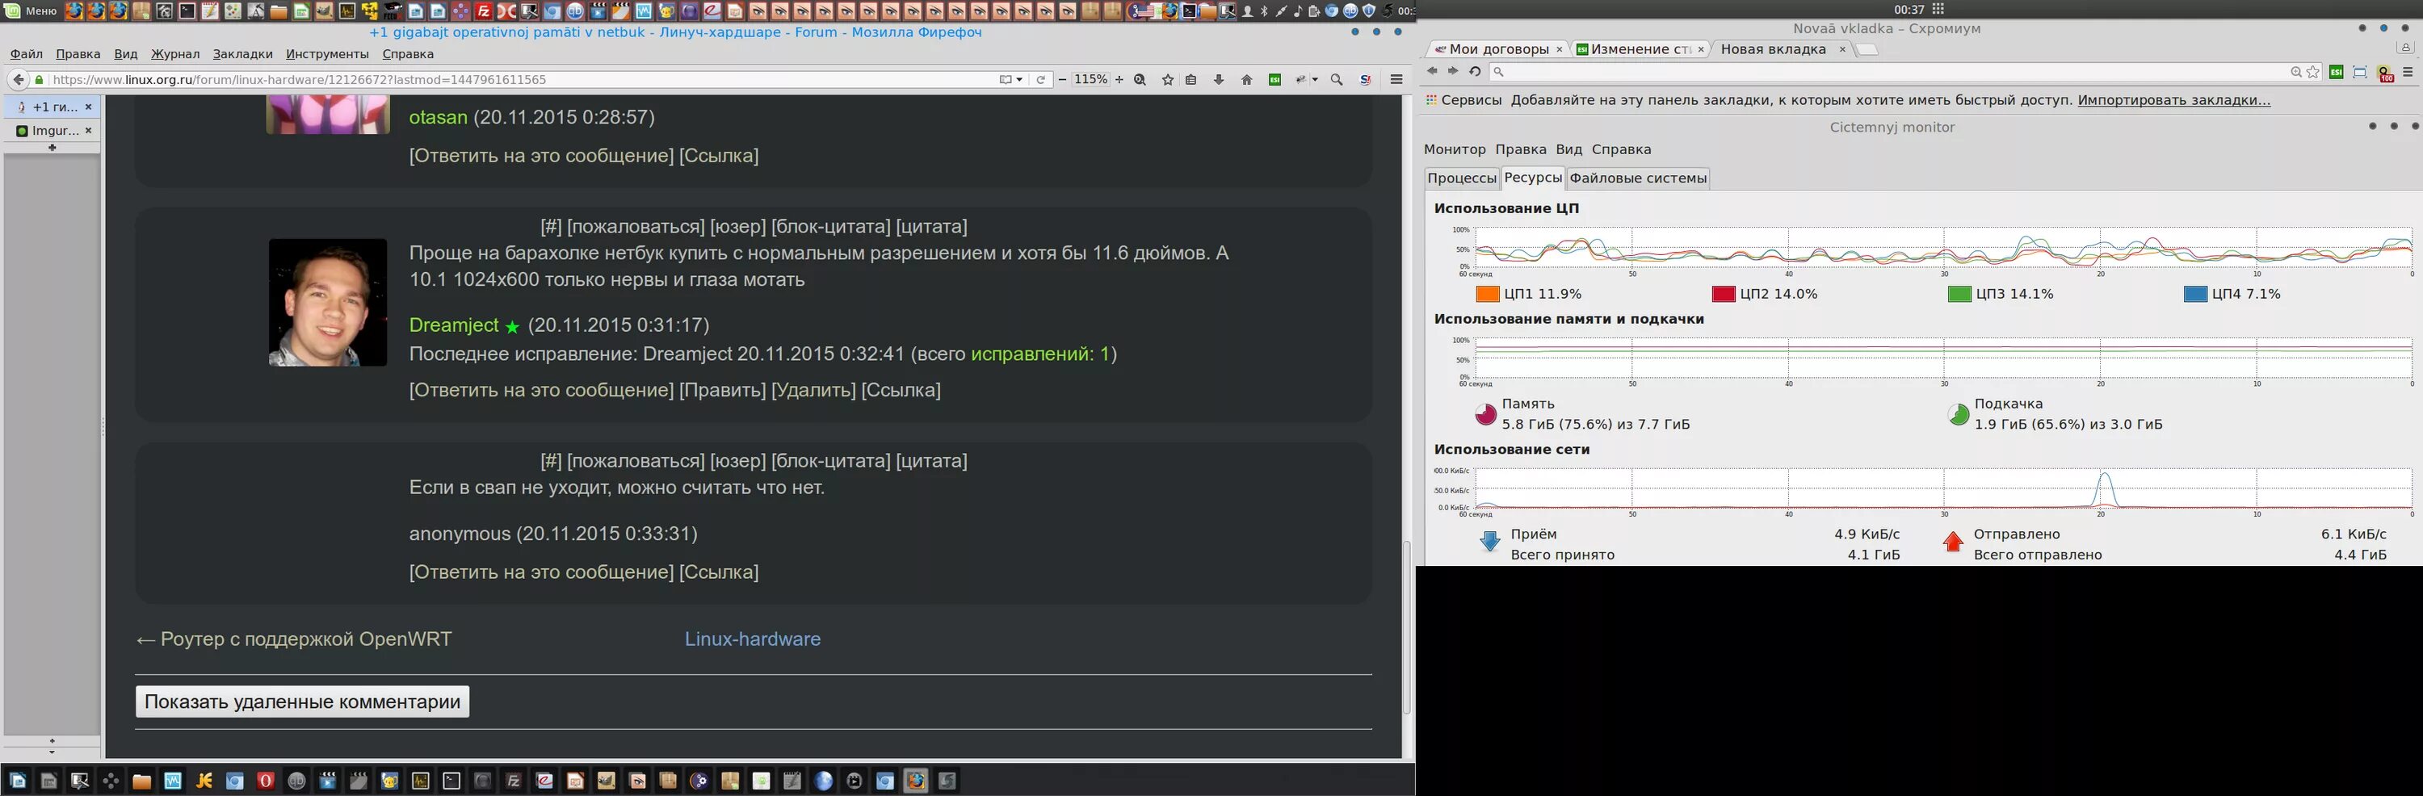Click the Firefox URL address field

click(522, 80)
